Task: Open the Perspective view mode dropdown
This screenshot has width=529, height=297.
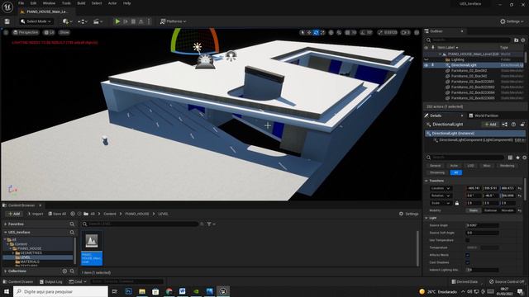Action: [26, 32]
